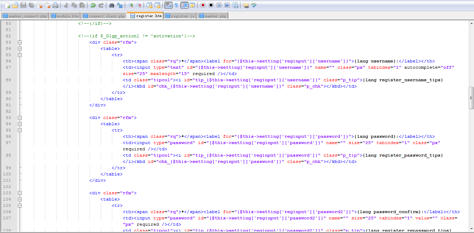Collapse the table block at line 94

click(x=20, y=124)
